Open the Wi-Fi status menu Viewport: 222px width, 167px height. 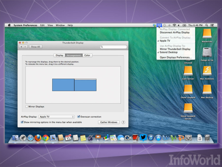(174, 25)
